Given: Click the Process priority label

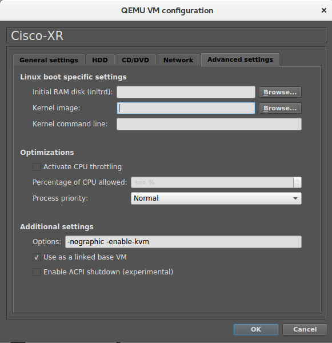Looking at the screenshot, I should click(60, 198).
